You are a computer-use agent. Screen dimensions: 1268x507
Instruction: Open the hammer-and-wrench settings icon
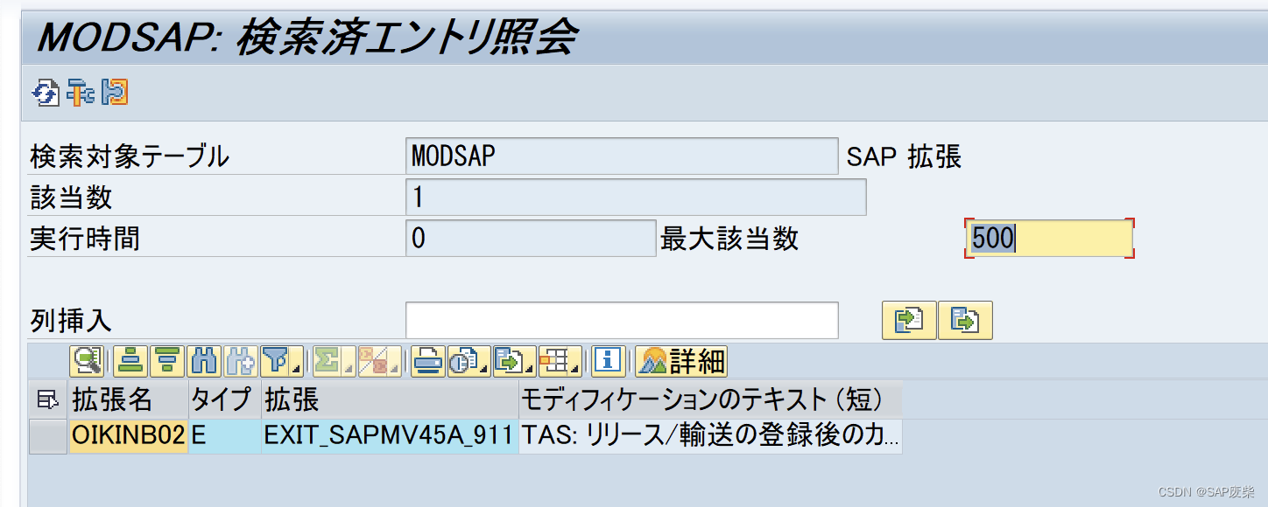(x=81, y=91)
